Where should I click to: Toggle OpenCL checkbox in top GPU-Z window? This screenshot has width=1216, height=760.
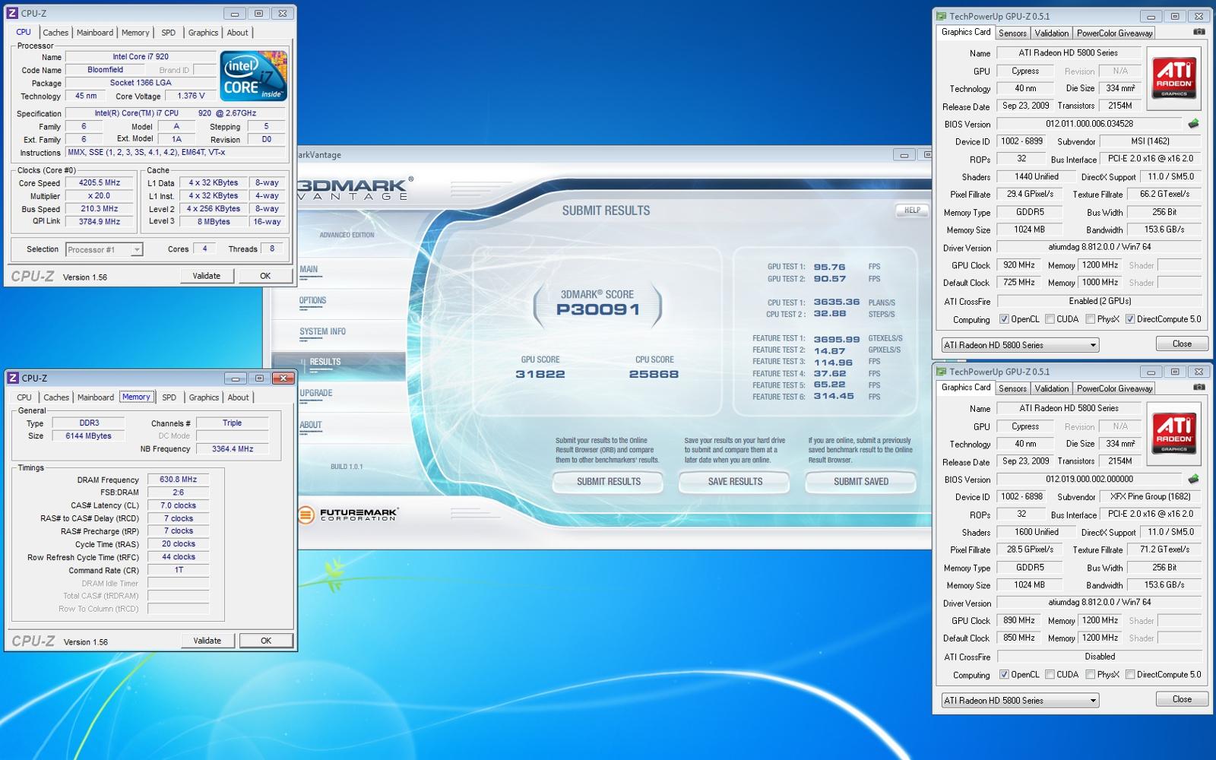[x=1004, y=319]
